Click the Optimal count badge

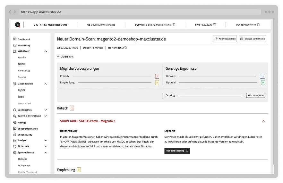coord(263,83)
